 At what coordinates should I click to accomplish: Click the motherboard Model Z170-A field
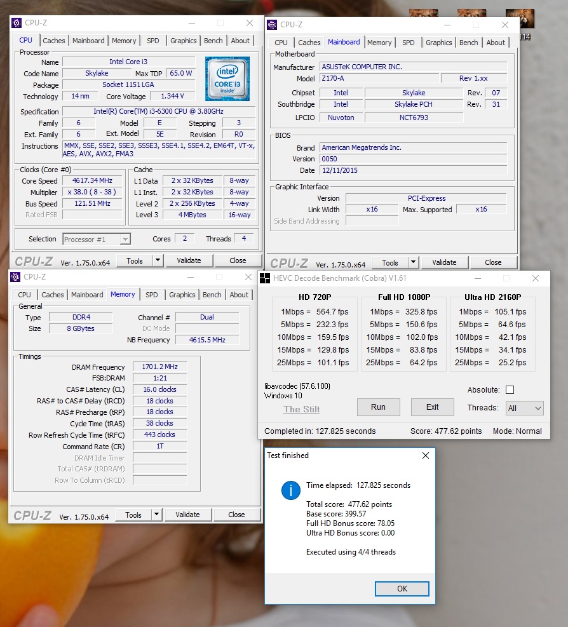pyautogui.click(x=379, y=78)
